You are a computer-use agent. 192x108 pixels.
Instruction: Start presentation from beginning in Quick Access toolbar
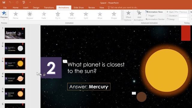(x=24, y=2)
